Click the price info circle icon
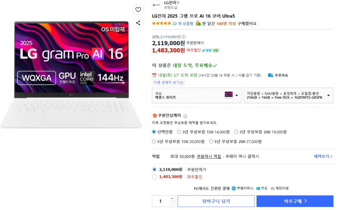This screenshot has width=339, height=210. point(184,37)
